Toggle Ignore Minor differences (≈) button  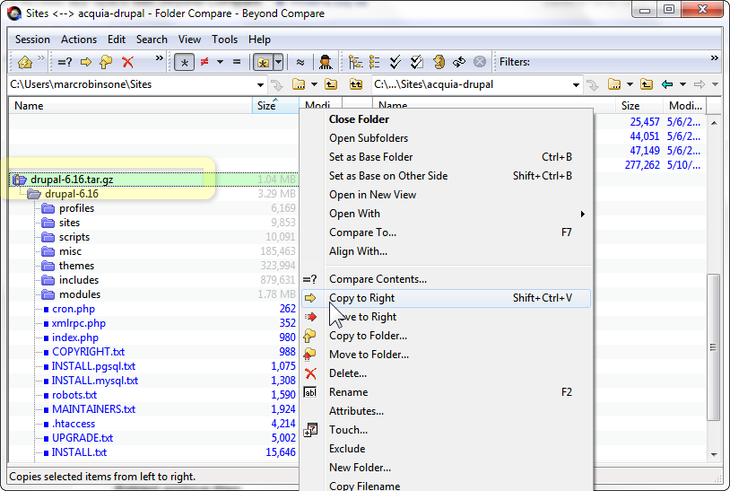pos(300,62)
